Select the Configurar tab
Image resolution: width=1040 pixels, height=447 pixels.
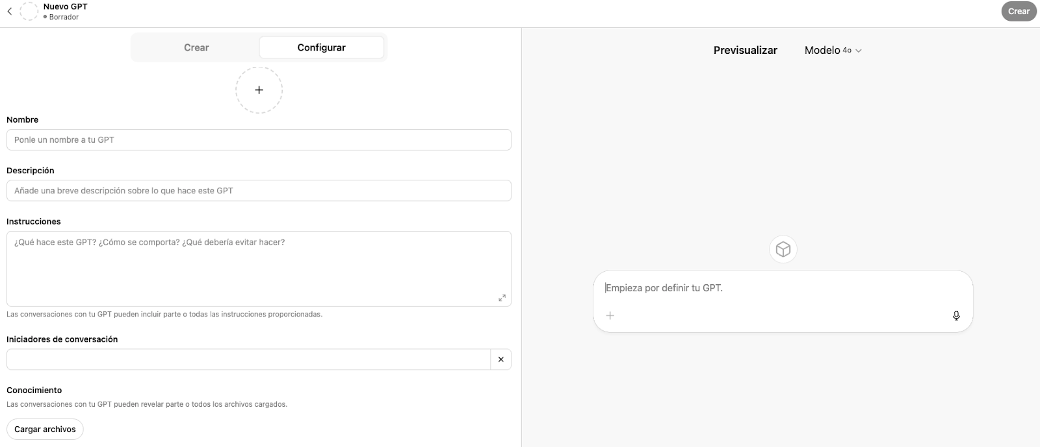tap(321, 47)
